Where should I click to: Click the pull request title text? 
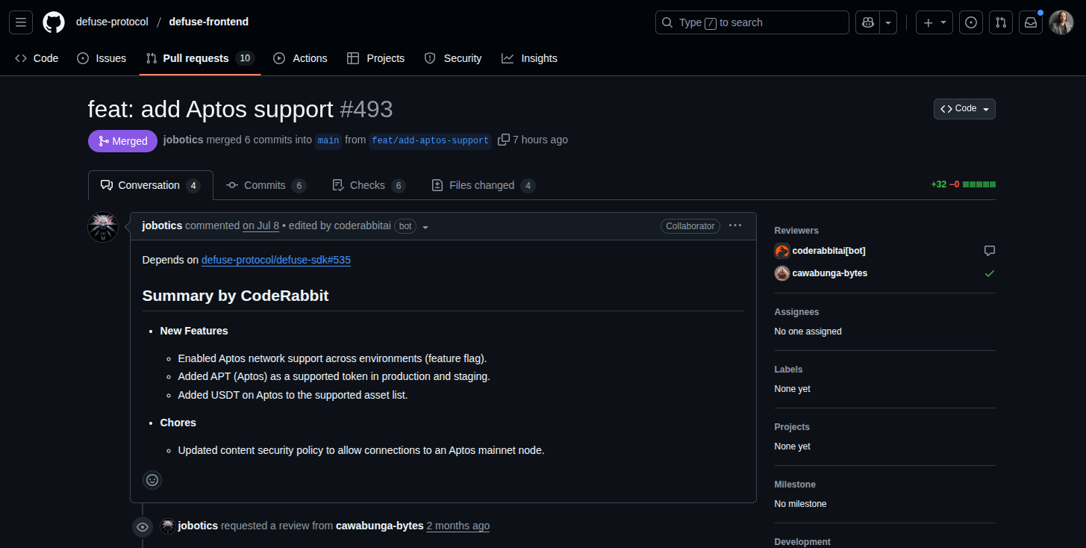point(210,109)
